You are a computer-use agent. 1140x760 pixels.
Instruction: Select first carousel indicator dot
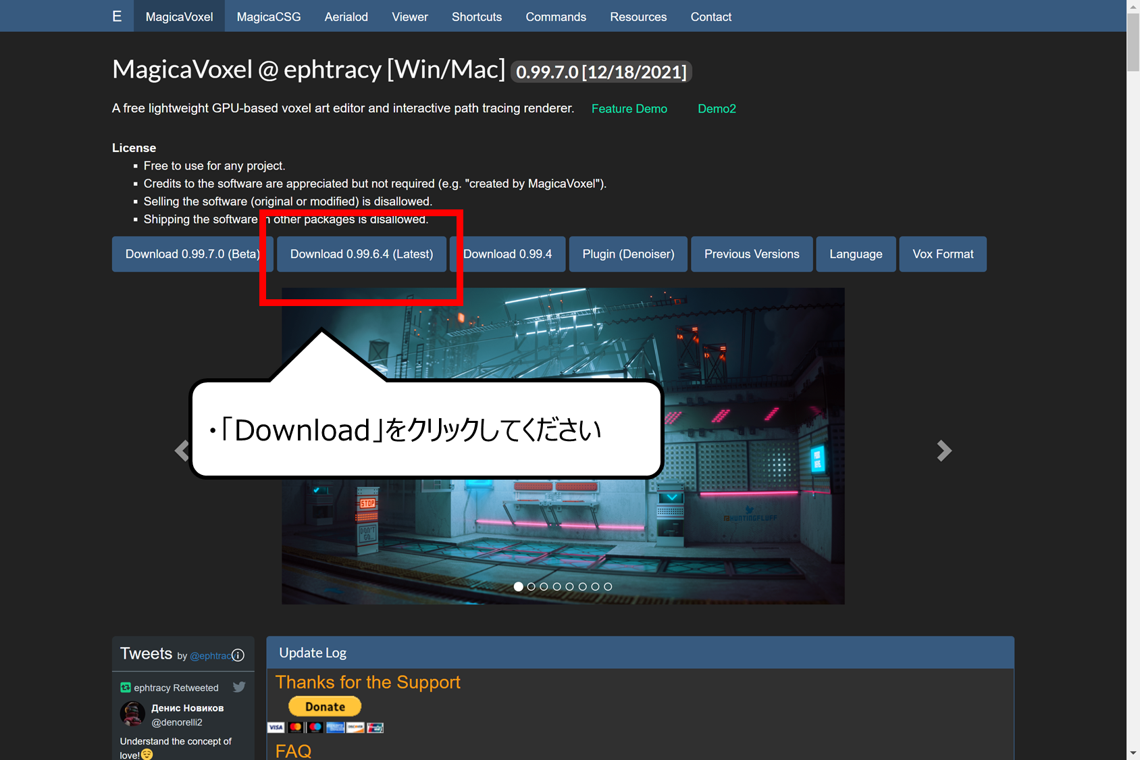518,586
